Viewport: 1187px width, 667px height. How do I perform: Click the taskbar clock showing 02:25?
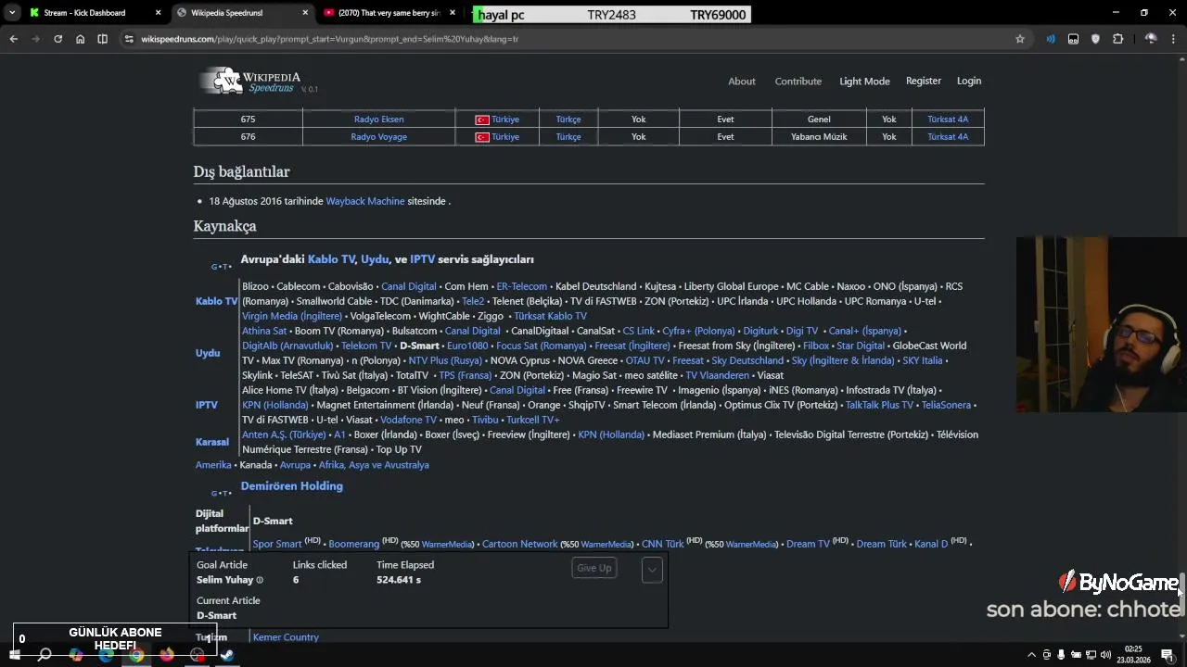click(1133, 654)
